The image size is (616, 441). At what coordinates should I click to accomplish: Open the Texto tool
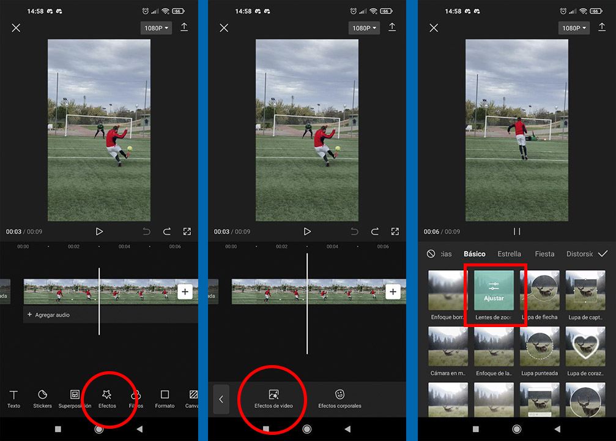tap(13, 399)
